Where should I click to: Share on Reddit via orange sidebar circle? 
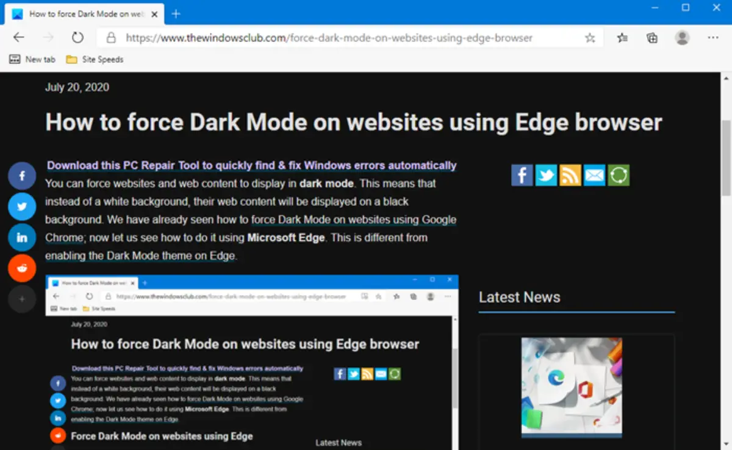pos(22,268)
